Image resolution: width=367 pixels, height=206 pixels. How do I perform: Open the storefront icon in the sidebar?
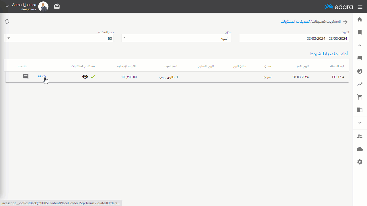pos(360,58)
